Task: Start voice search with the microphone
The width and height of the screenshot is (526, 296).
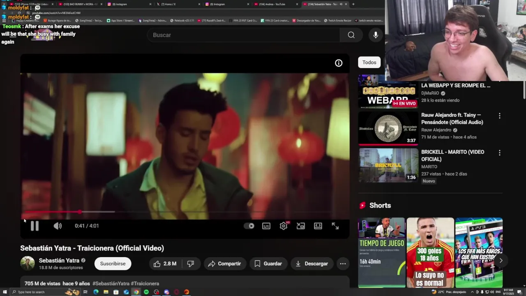Action: [376, 35]
